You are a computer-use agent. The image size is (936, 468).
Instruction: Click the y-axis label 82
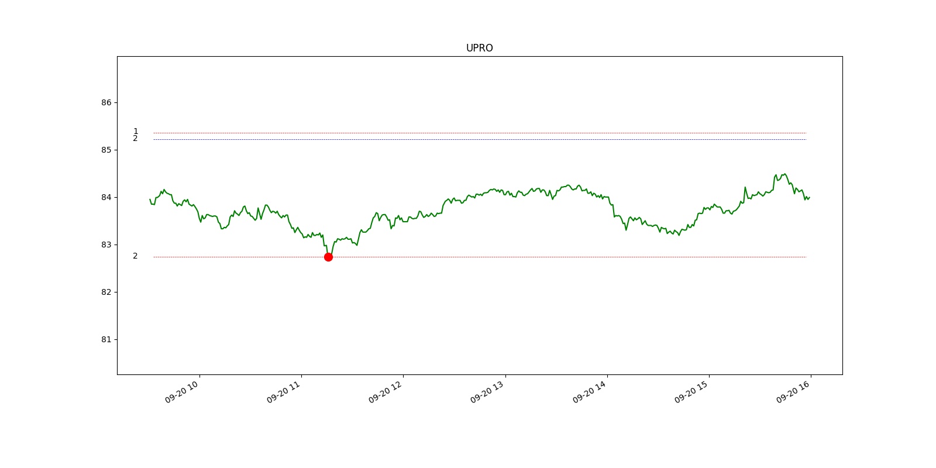(x=106, y=292)
